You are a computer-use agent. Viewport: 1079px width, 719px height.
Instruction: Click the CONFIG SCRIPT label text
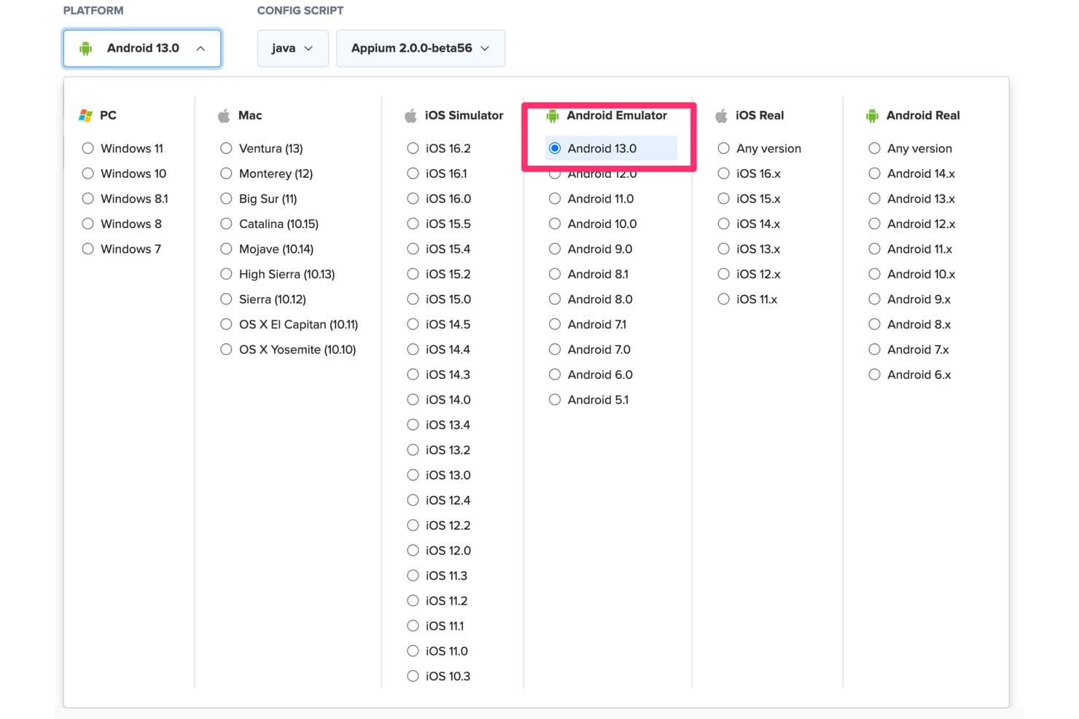tap(300, 10)
